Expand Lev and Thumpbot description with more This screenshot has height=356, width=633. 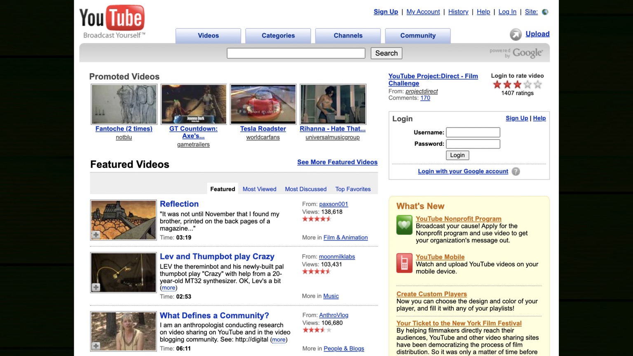(169, 288)
